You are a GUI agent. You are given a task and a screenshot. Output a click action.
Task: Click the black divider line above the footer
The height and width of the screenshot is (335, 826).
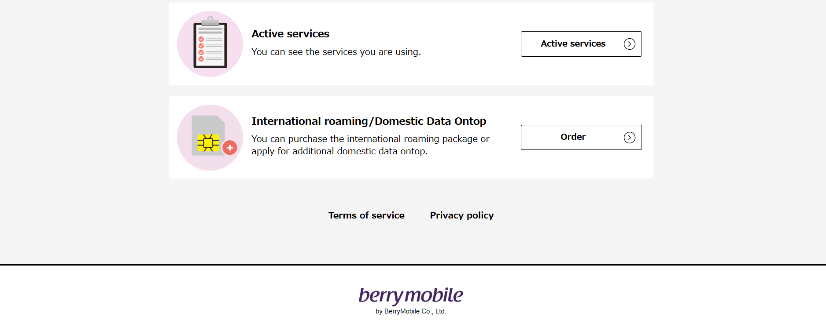pyautogui.click(x=413, y=265)
